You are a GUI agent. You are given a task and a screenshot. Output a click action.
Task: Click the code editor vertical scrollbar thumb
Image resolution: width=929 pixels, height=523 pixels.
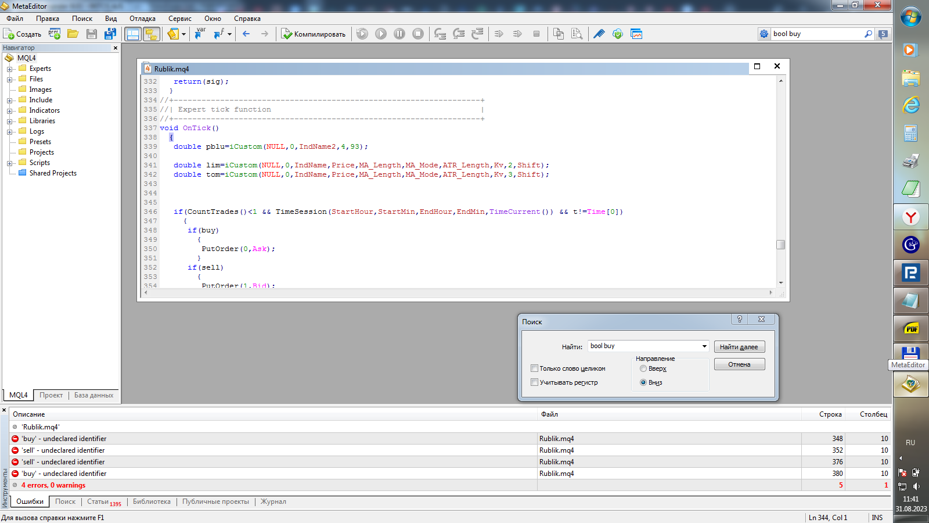(x=781, y=245)
